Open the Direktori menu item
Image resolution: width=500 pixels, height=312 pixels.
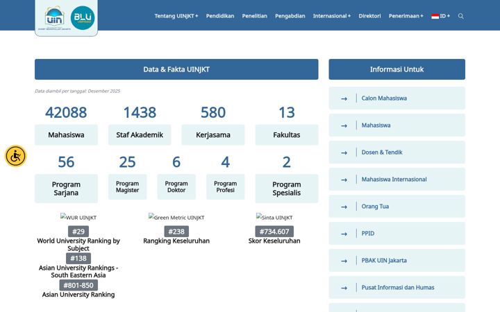click(369, 16)
